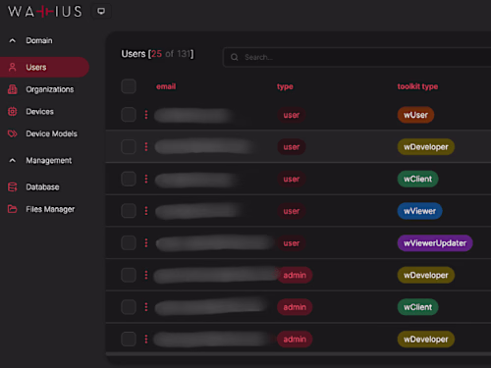
Task: Click the user type badge in wViewer row
Action: pos(292,211)
